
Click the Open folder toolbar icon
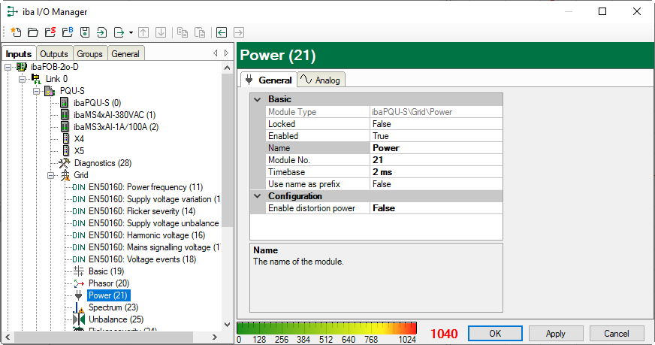(32, 32)
